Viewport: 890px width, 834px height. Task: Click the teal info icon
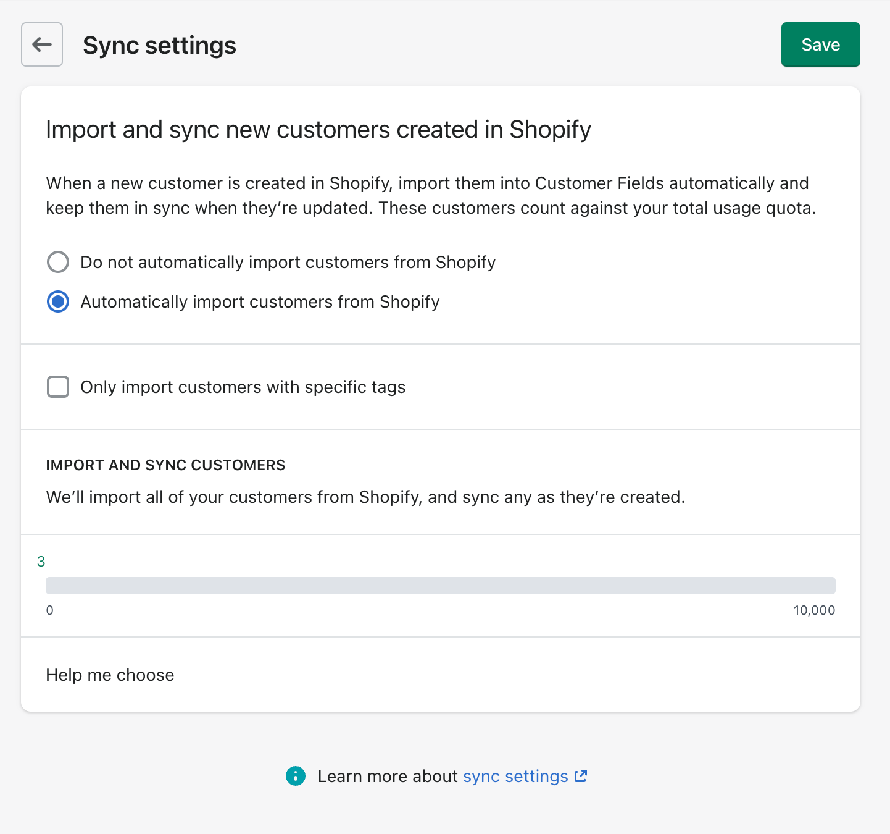pyautogui.click(x=296, y=776)
